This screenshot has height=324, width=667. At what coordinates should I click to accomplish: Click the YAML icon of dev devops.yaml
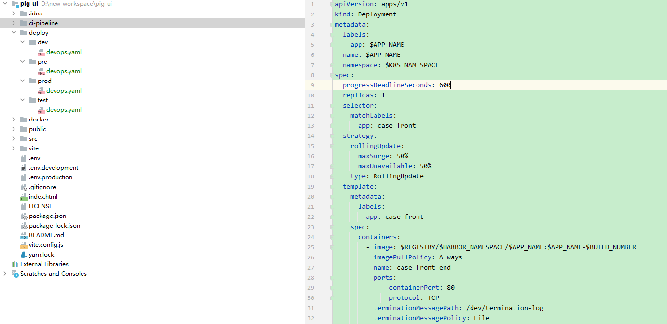point(41,52)
